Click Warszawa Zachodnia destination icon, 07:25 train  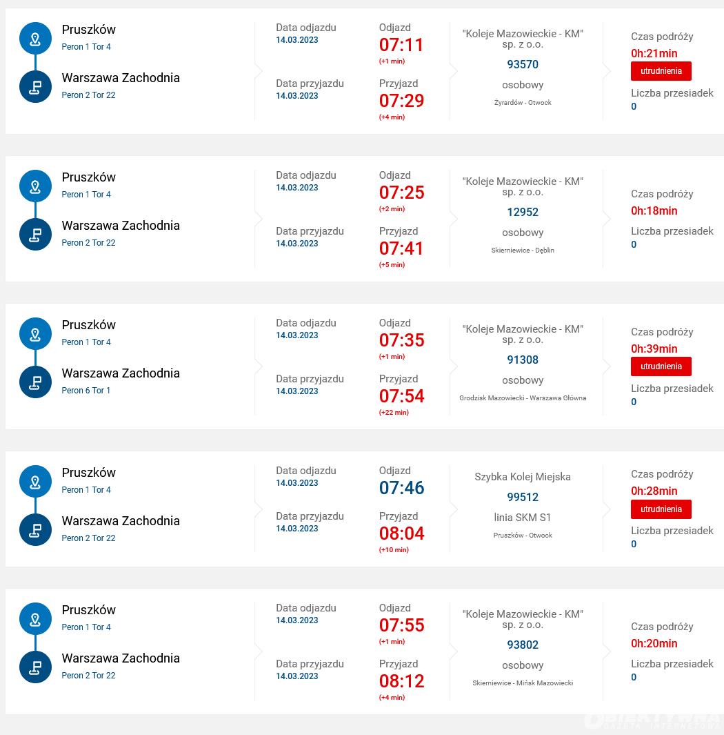tap(36, 235)
